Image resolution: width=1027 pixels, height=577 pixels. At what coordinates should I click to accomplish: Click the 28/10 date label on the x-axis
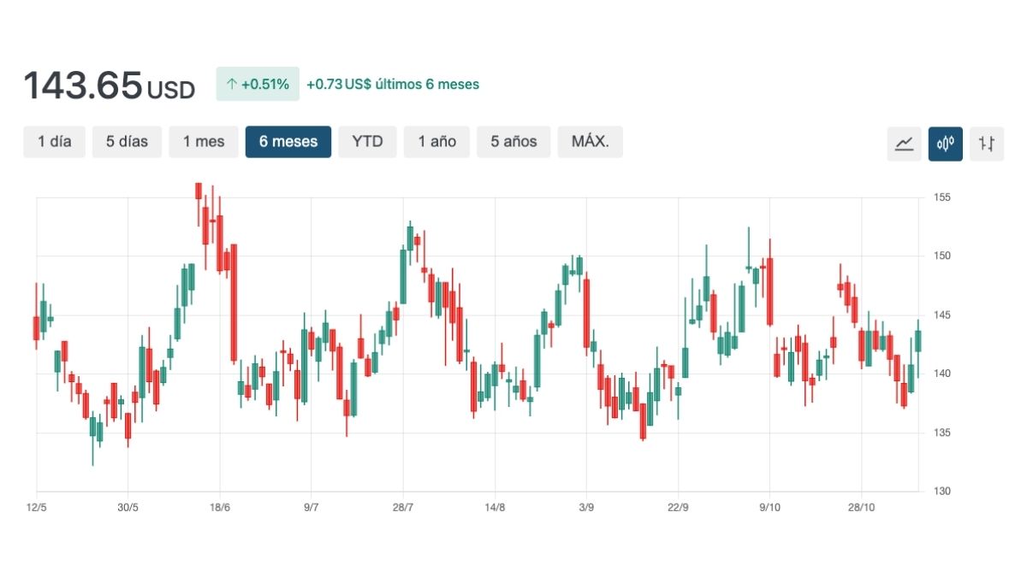861,507
